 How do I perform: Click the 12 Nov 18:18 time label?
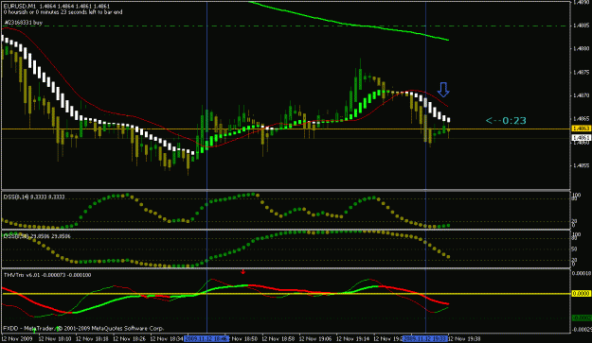pyautogui.click(x=92, y=339)
